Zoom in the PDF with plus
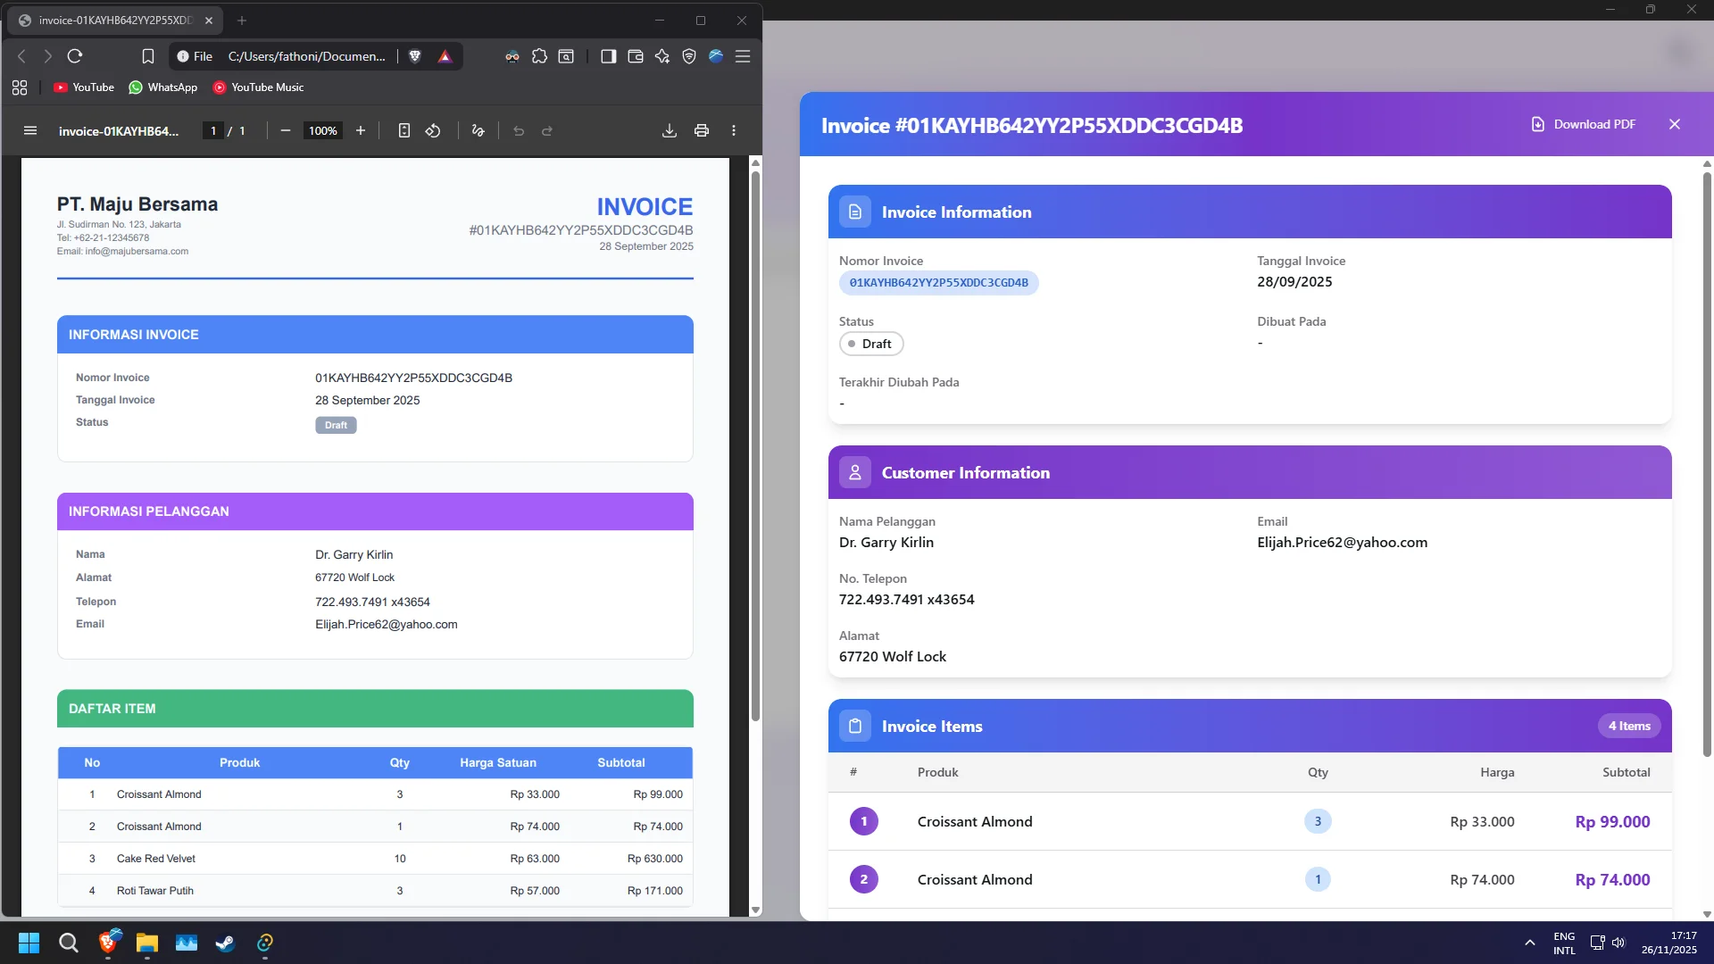Screen dimensions: 1714x964 coord(361,130)
